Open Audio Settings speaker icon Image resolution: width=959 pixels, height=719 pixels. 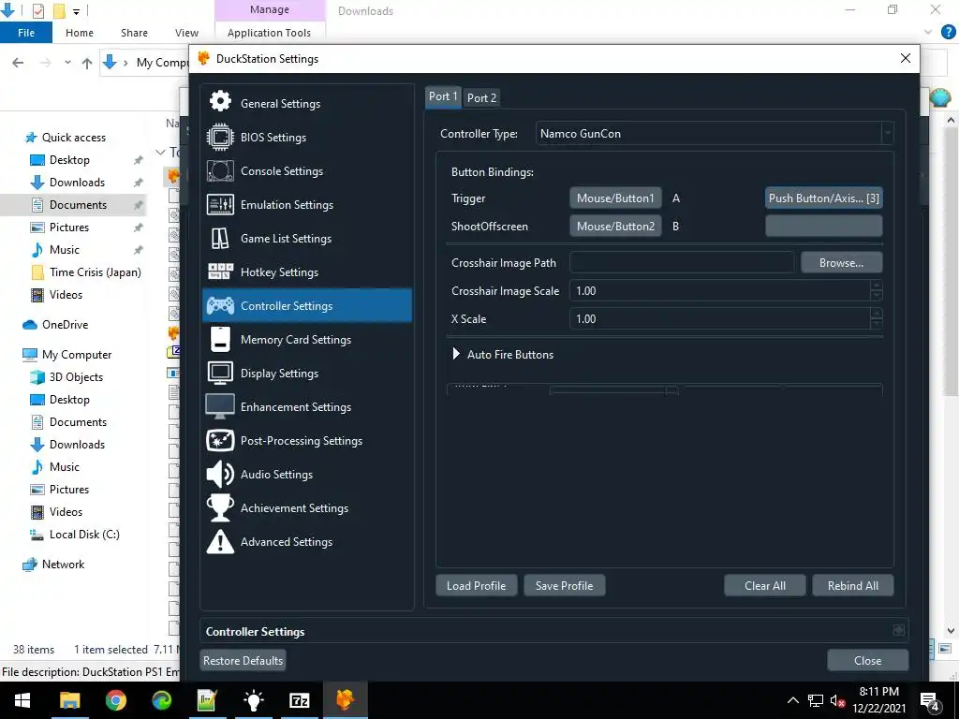[220, 474]
